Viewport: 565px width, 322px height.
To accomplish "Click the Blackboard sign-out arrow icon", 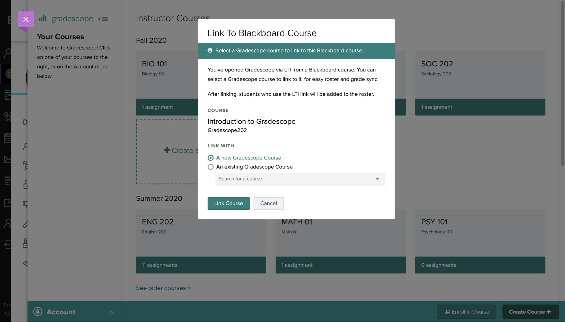I will 8,244.
